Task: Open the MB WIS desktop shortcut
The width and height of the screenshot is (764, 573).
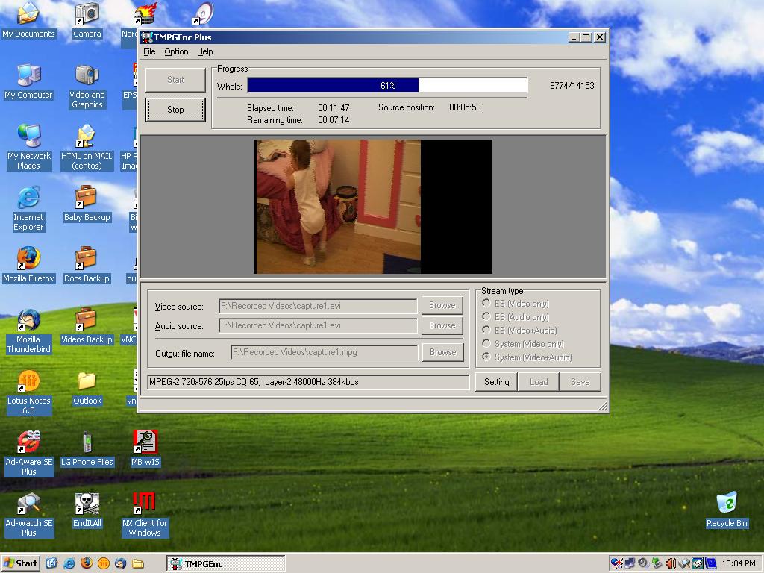Action: (x=145, y=448)
